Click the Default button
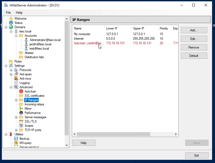 click(194, 56)
